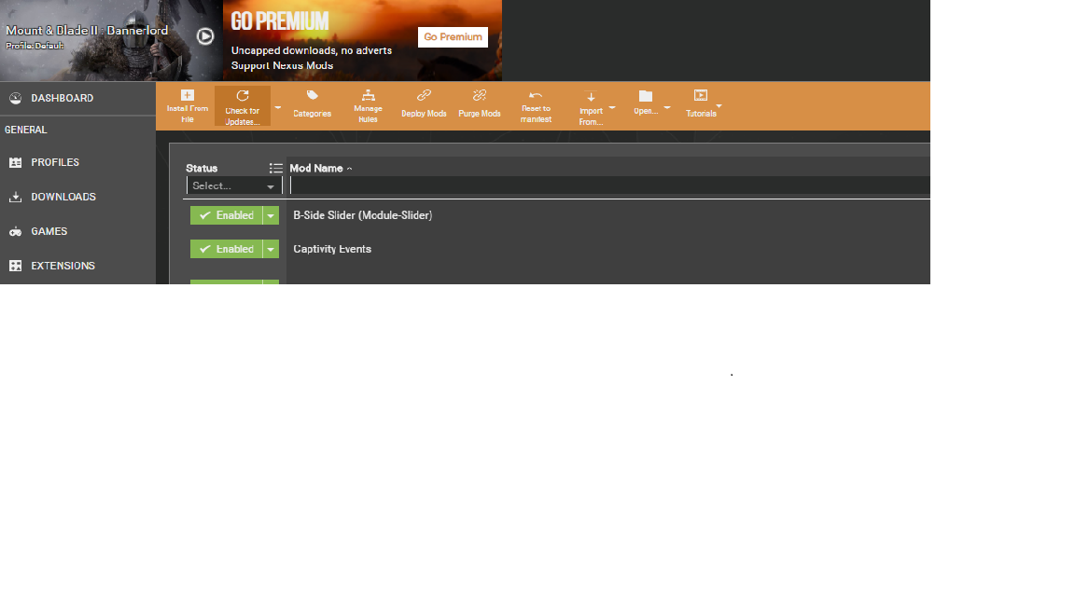1075x604 pixels.
Task: Launch Bannerlord with the play icon
Action: [x=205, y=36]
